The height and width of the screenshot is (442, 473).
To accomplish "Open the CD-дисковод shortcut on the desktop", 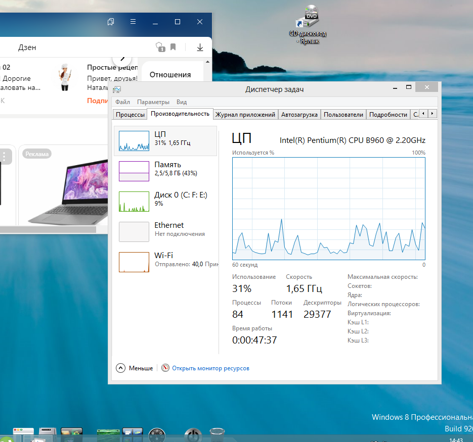I will [x=308, y=24].
